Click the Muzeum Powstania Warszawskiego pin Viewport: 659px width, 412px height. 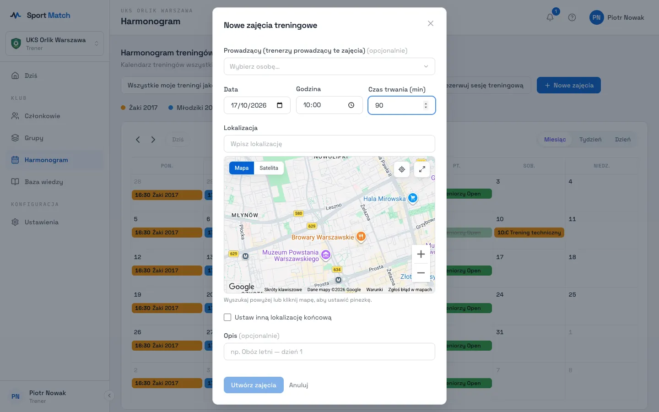coord(326,255)
